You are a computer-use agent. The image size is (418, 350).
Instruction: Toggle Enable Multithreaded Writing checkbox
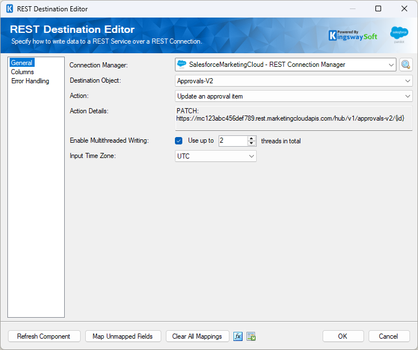click(178, 140)
